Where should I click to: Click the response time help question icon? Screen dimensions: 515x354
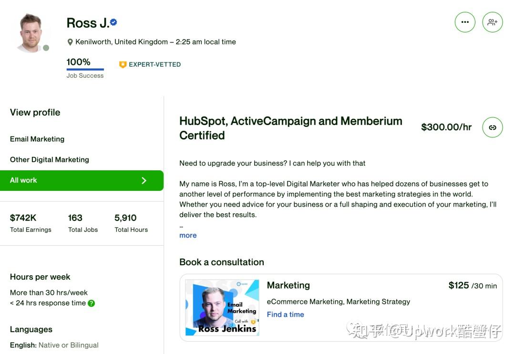92,303
